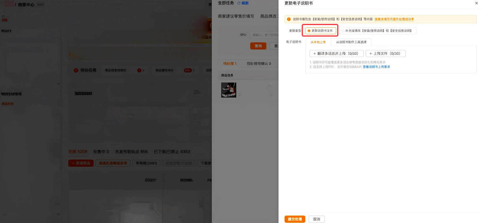Expand the chevron after 商品信息待修改 count
This screenshot has width=481, height=223.
143,70
